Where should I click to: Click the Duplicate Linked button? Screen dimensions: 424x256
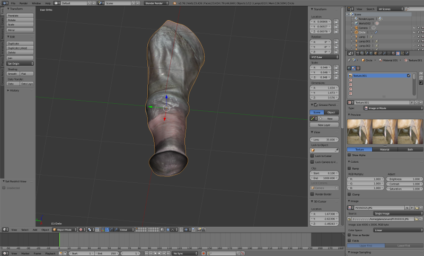coord(20,48)
